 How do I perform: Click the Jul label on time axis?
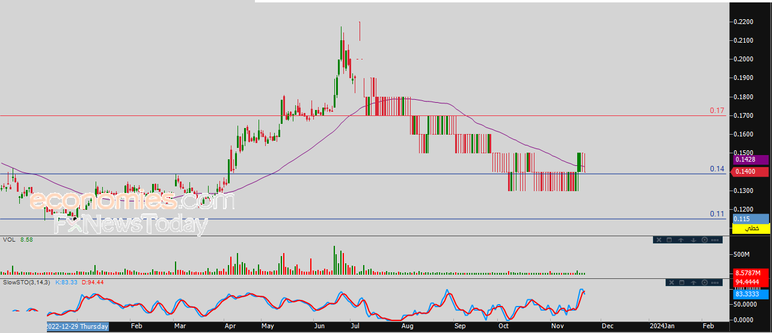pyautogui.click(x=355, y=326)
